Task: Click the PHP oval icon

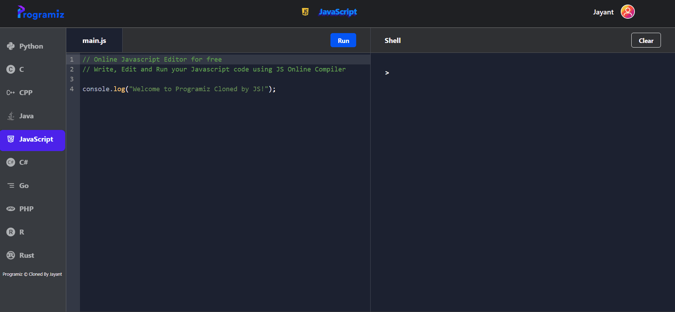Action: [x=11, y=209]
